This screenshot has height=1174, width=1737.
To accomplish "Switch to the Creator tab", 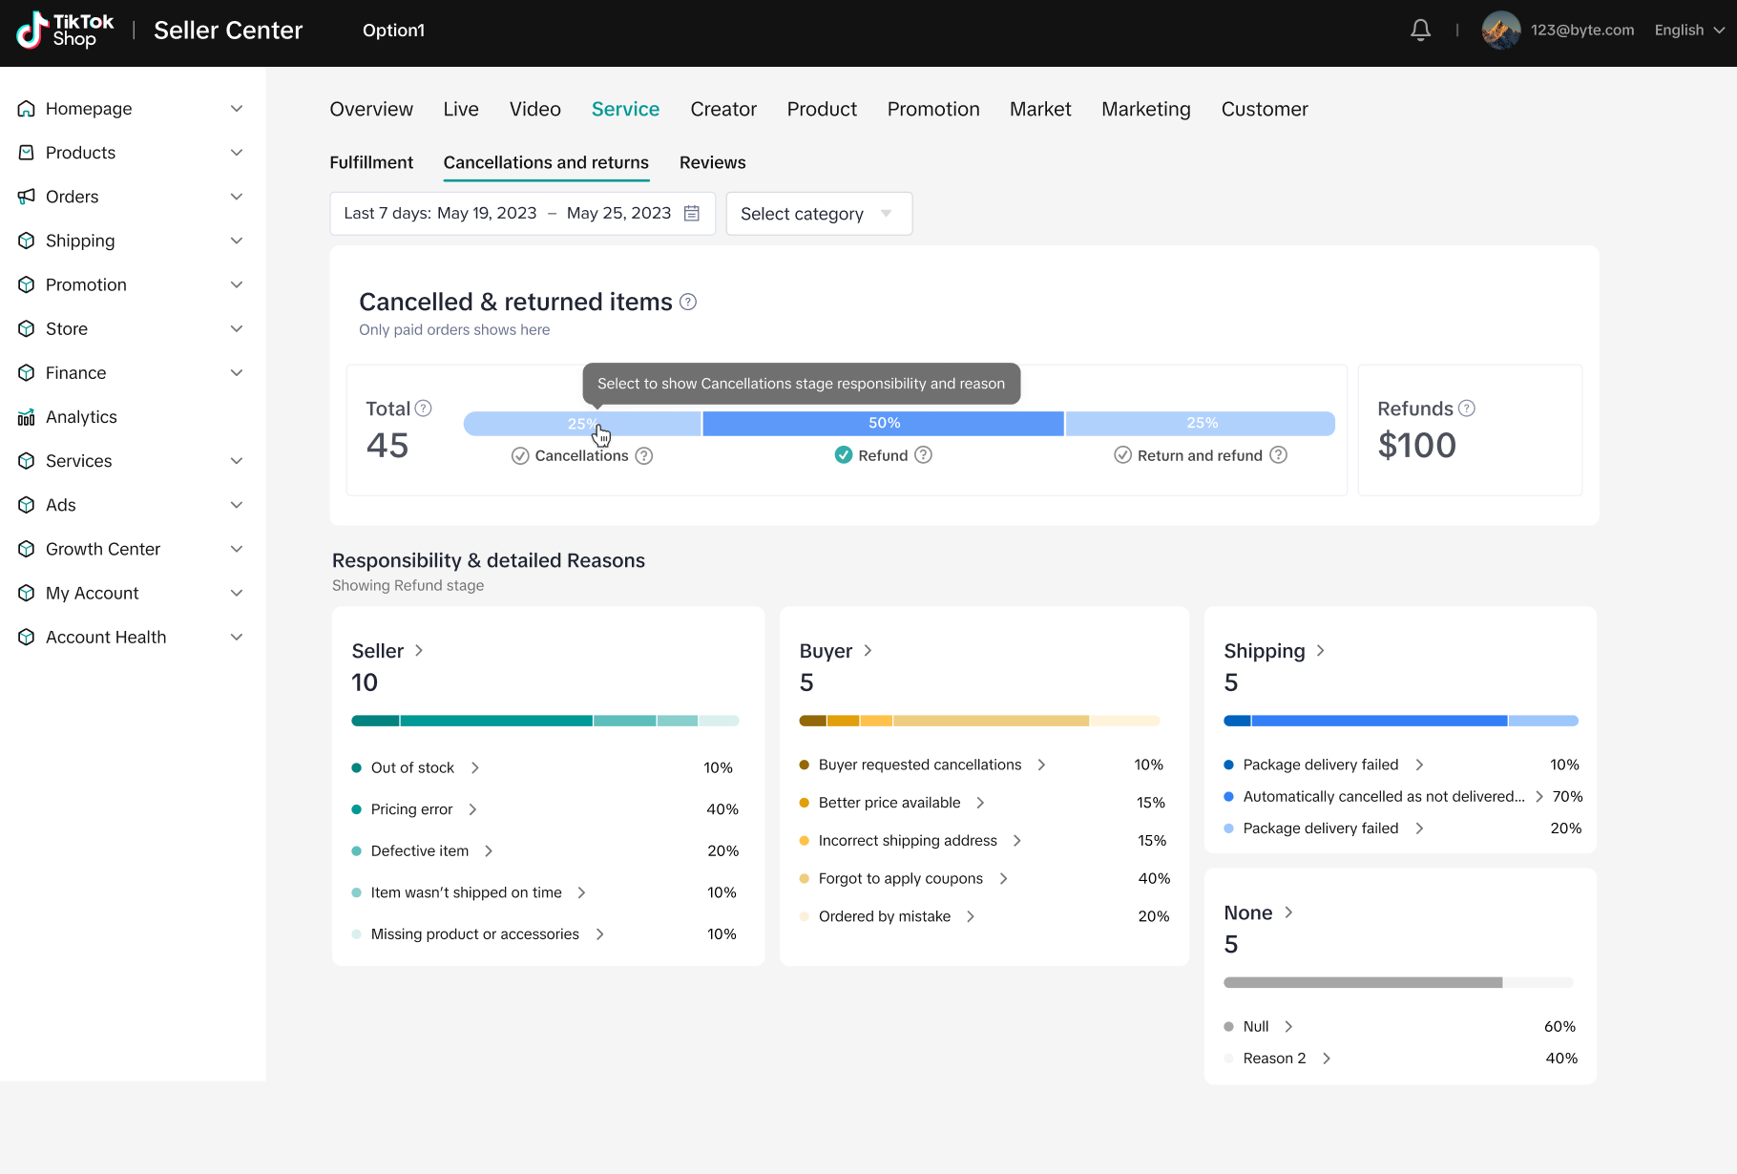I will pyautogui.click(x=722, y=110).
